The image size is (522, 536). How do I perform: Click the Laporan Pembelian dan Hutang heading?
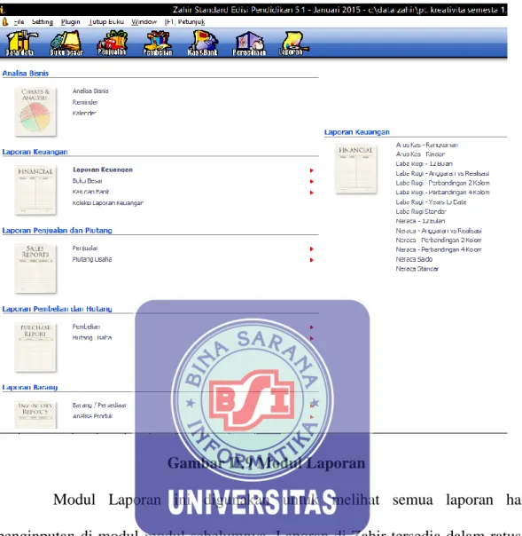coord(57,309)
